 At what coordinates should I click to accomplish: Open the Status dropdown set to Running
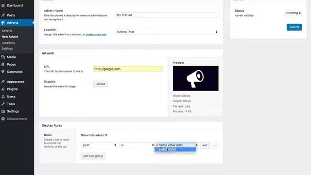[x=293, y=13]
